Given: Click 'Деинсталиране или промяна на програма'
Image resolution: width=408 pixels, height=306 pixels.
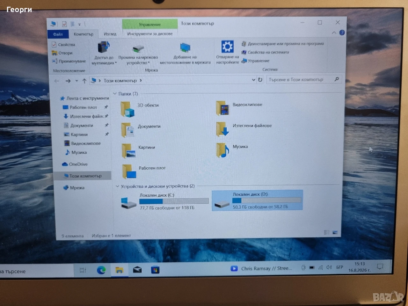Looking at the screenshot, I should (x=282, y=44).
